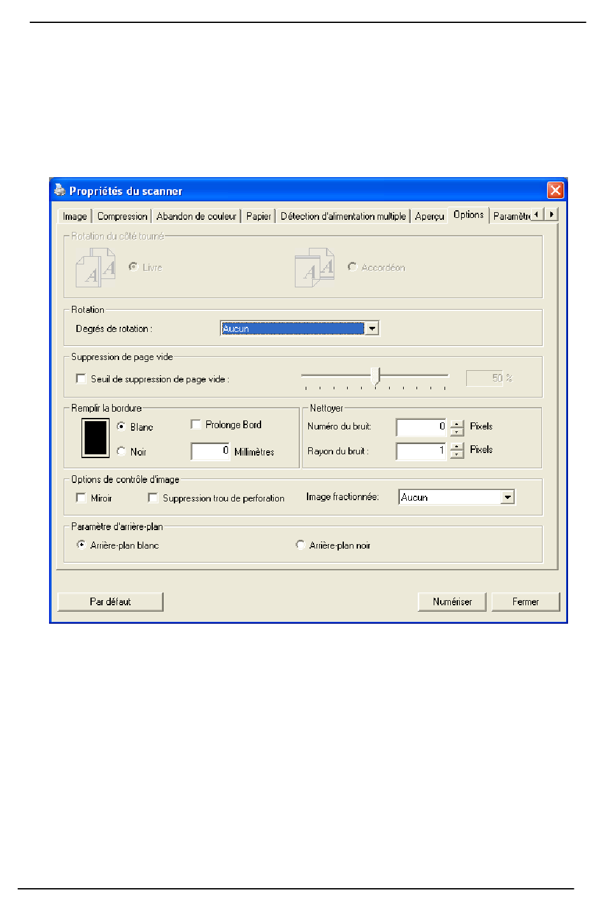Screen dimensions: 605x906
Task: Enable Seuil de suppression de page vide
Action: click(81, 378)
